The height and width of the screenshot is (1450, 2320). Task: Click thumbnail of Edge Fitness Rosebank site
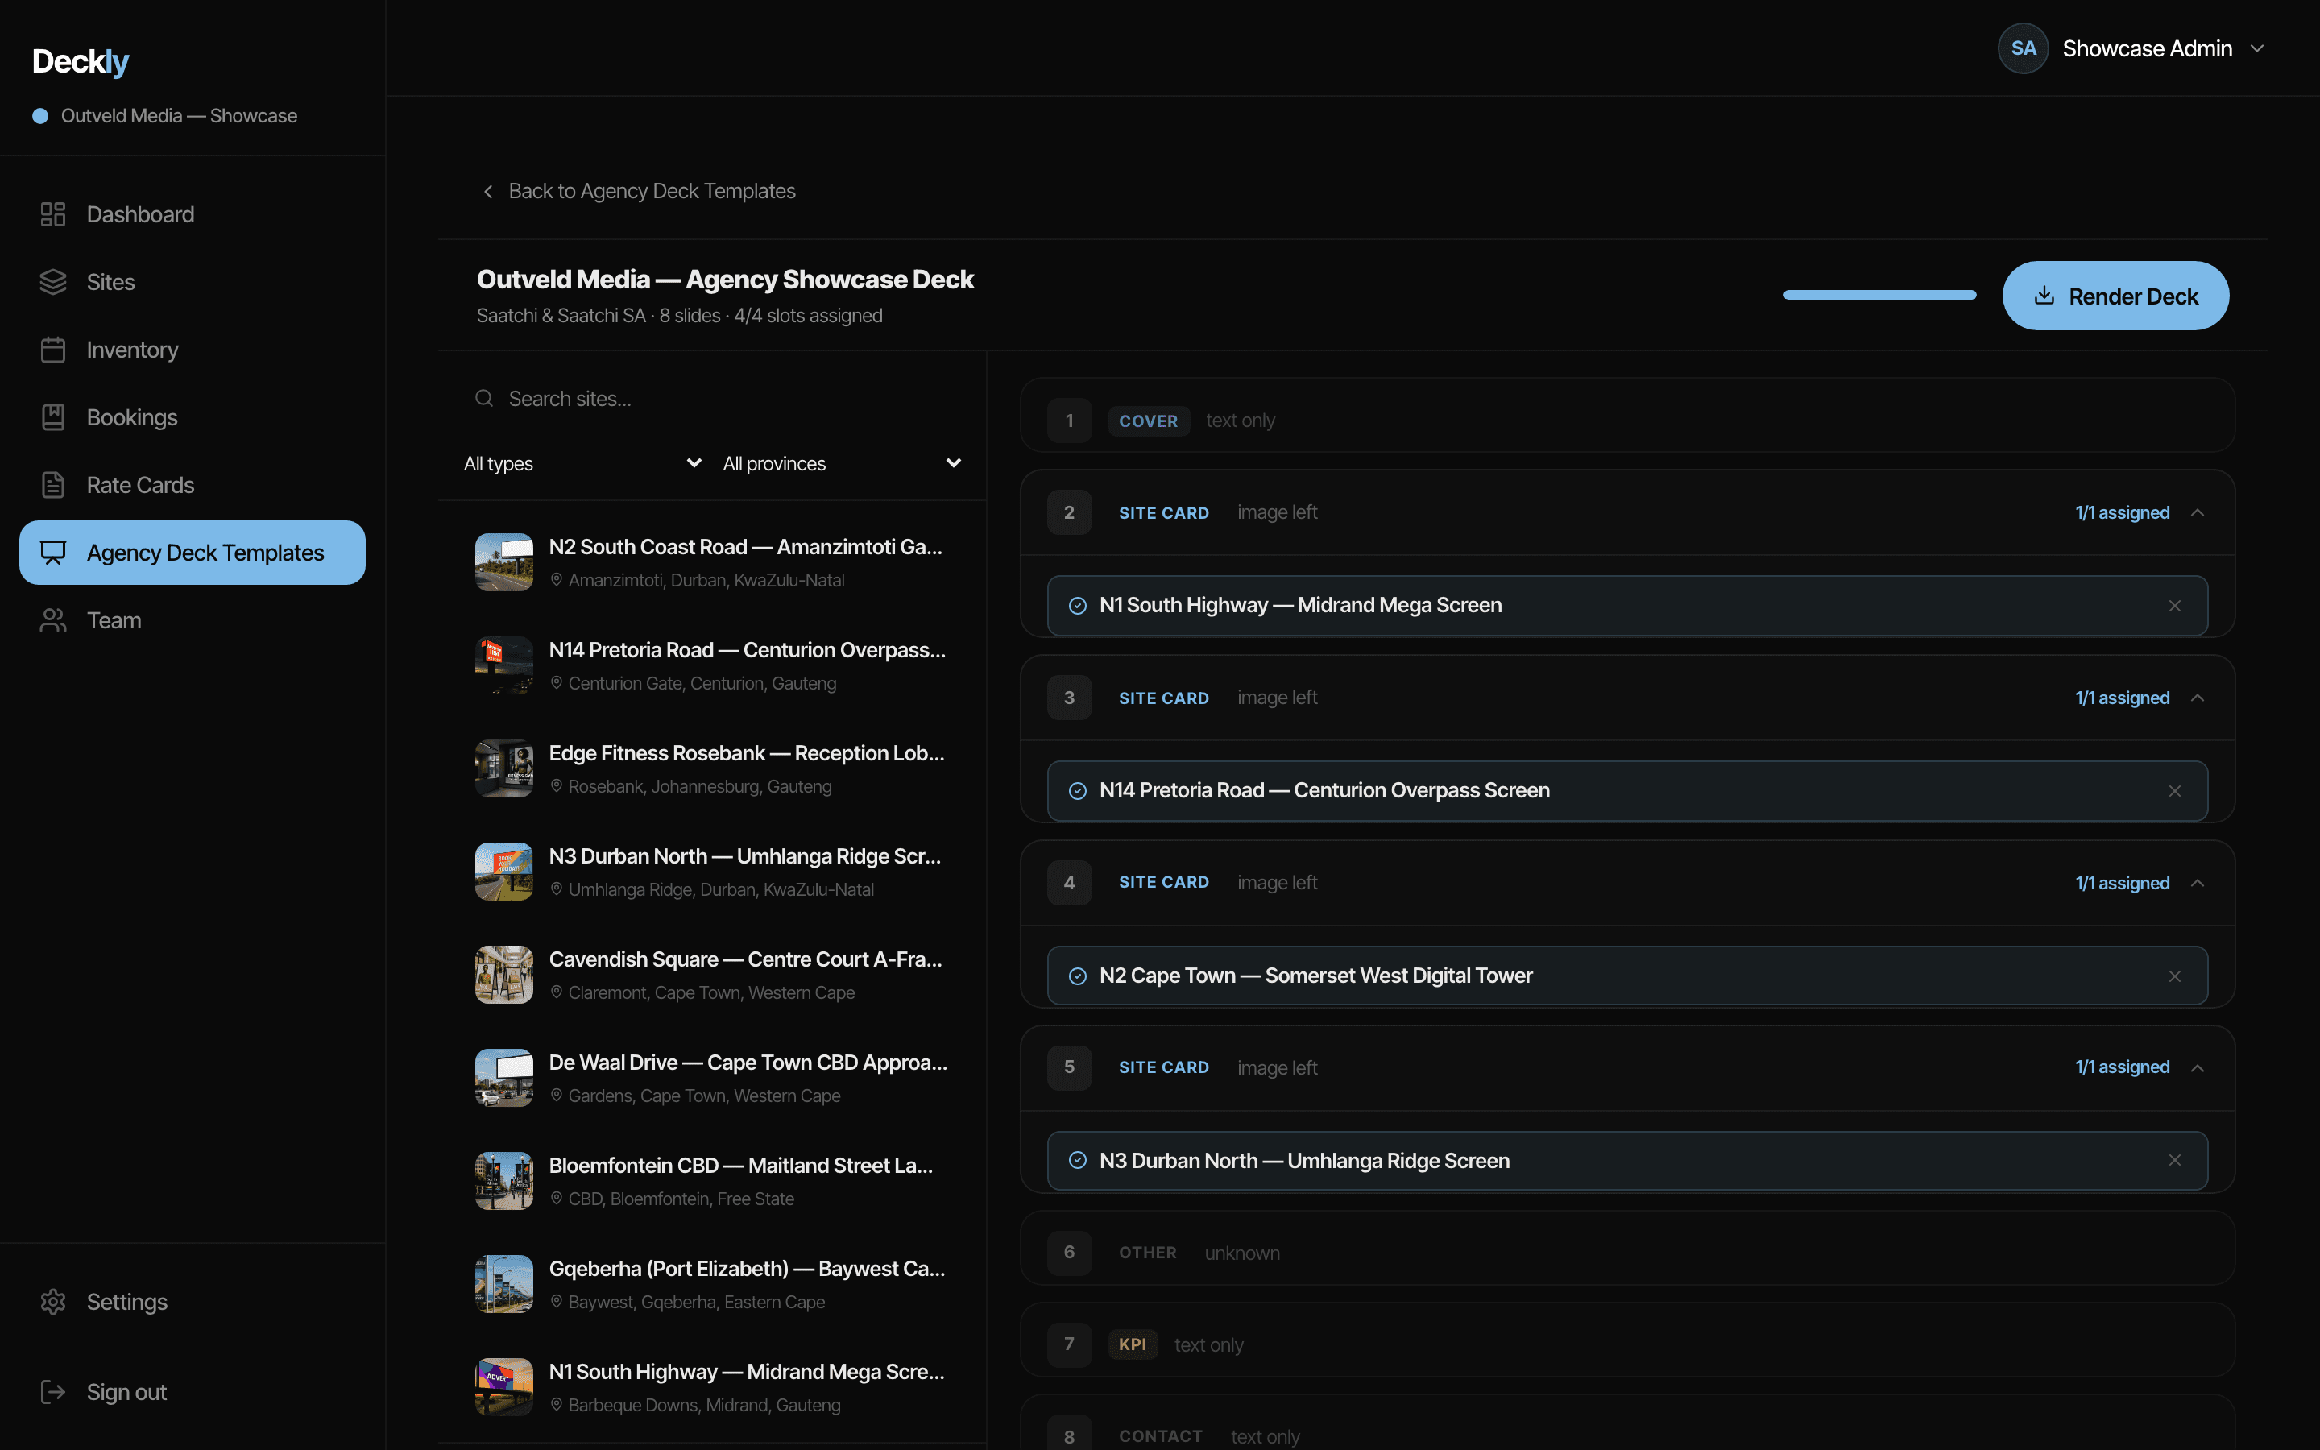click(504, 768)
